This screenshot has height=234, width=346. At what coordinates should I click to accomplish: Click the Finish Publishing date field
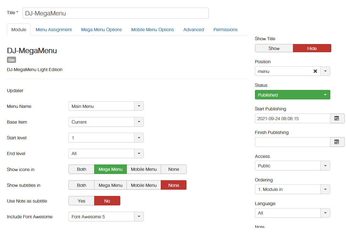click(x=292, y=142)
